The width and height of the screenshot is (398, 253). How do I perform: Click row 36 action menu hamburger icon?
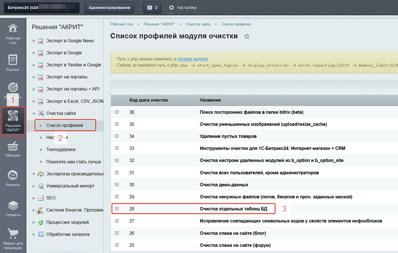(x=117, y=112)
